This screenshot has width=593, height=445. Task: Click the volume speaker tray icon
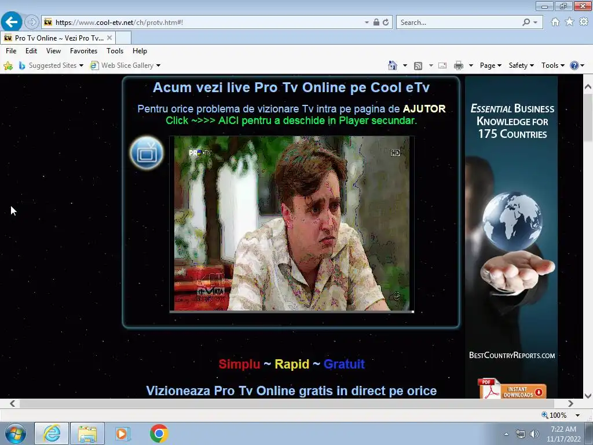coord(534,435)
